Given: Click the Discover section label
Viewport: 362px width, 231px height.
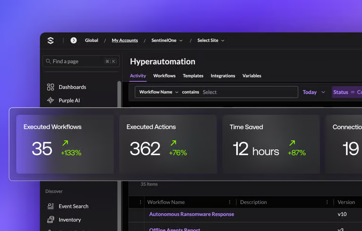Looking at the screenshot, I should (54, 191).
